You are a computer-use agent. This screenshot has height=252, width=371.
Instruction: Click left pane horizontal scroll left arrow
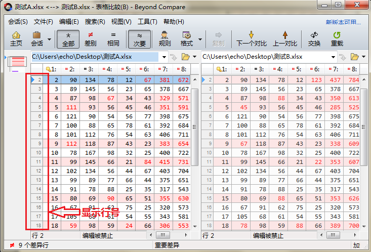151,235
